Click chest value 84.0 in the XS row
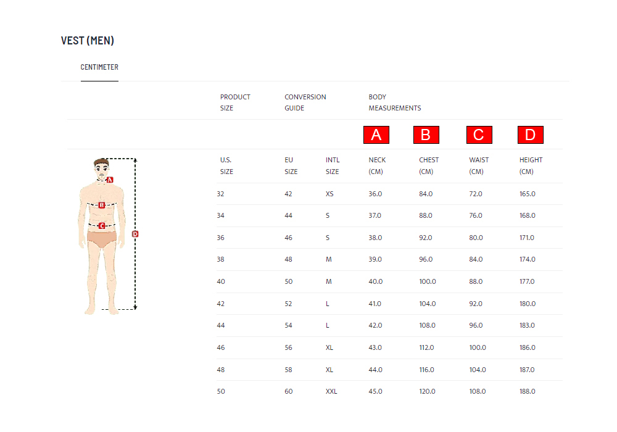Screen dimensions: 617x432 tap(426, 194)
